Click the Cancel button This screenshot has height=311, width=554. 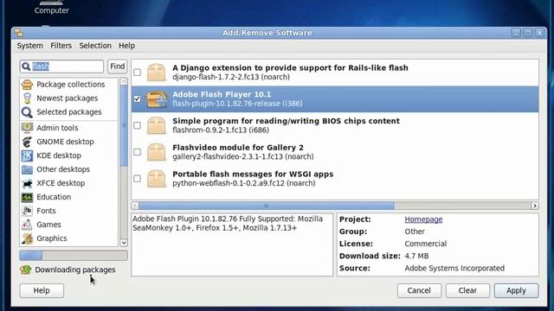pos(419,290)
